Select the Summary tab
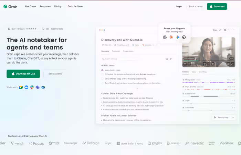The height and width of the screenshot is (155, 241). tap(105, 51)
